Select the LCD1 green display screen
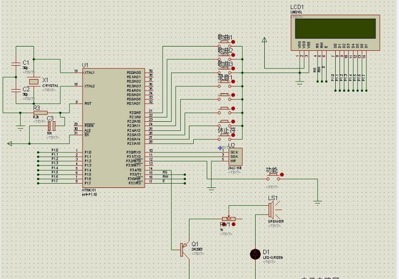The image size is (399, 279). click(335, 28)
